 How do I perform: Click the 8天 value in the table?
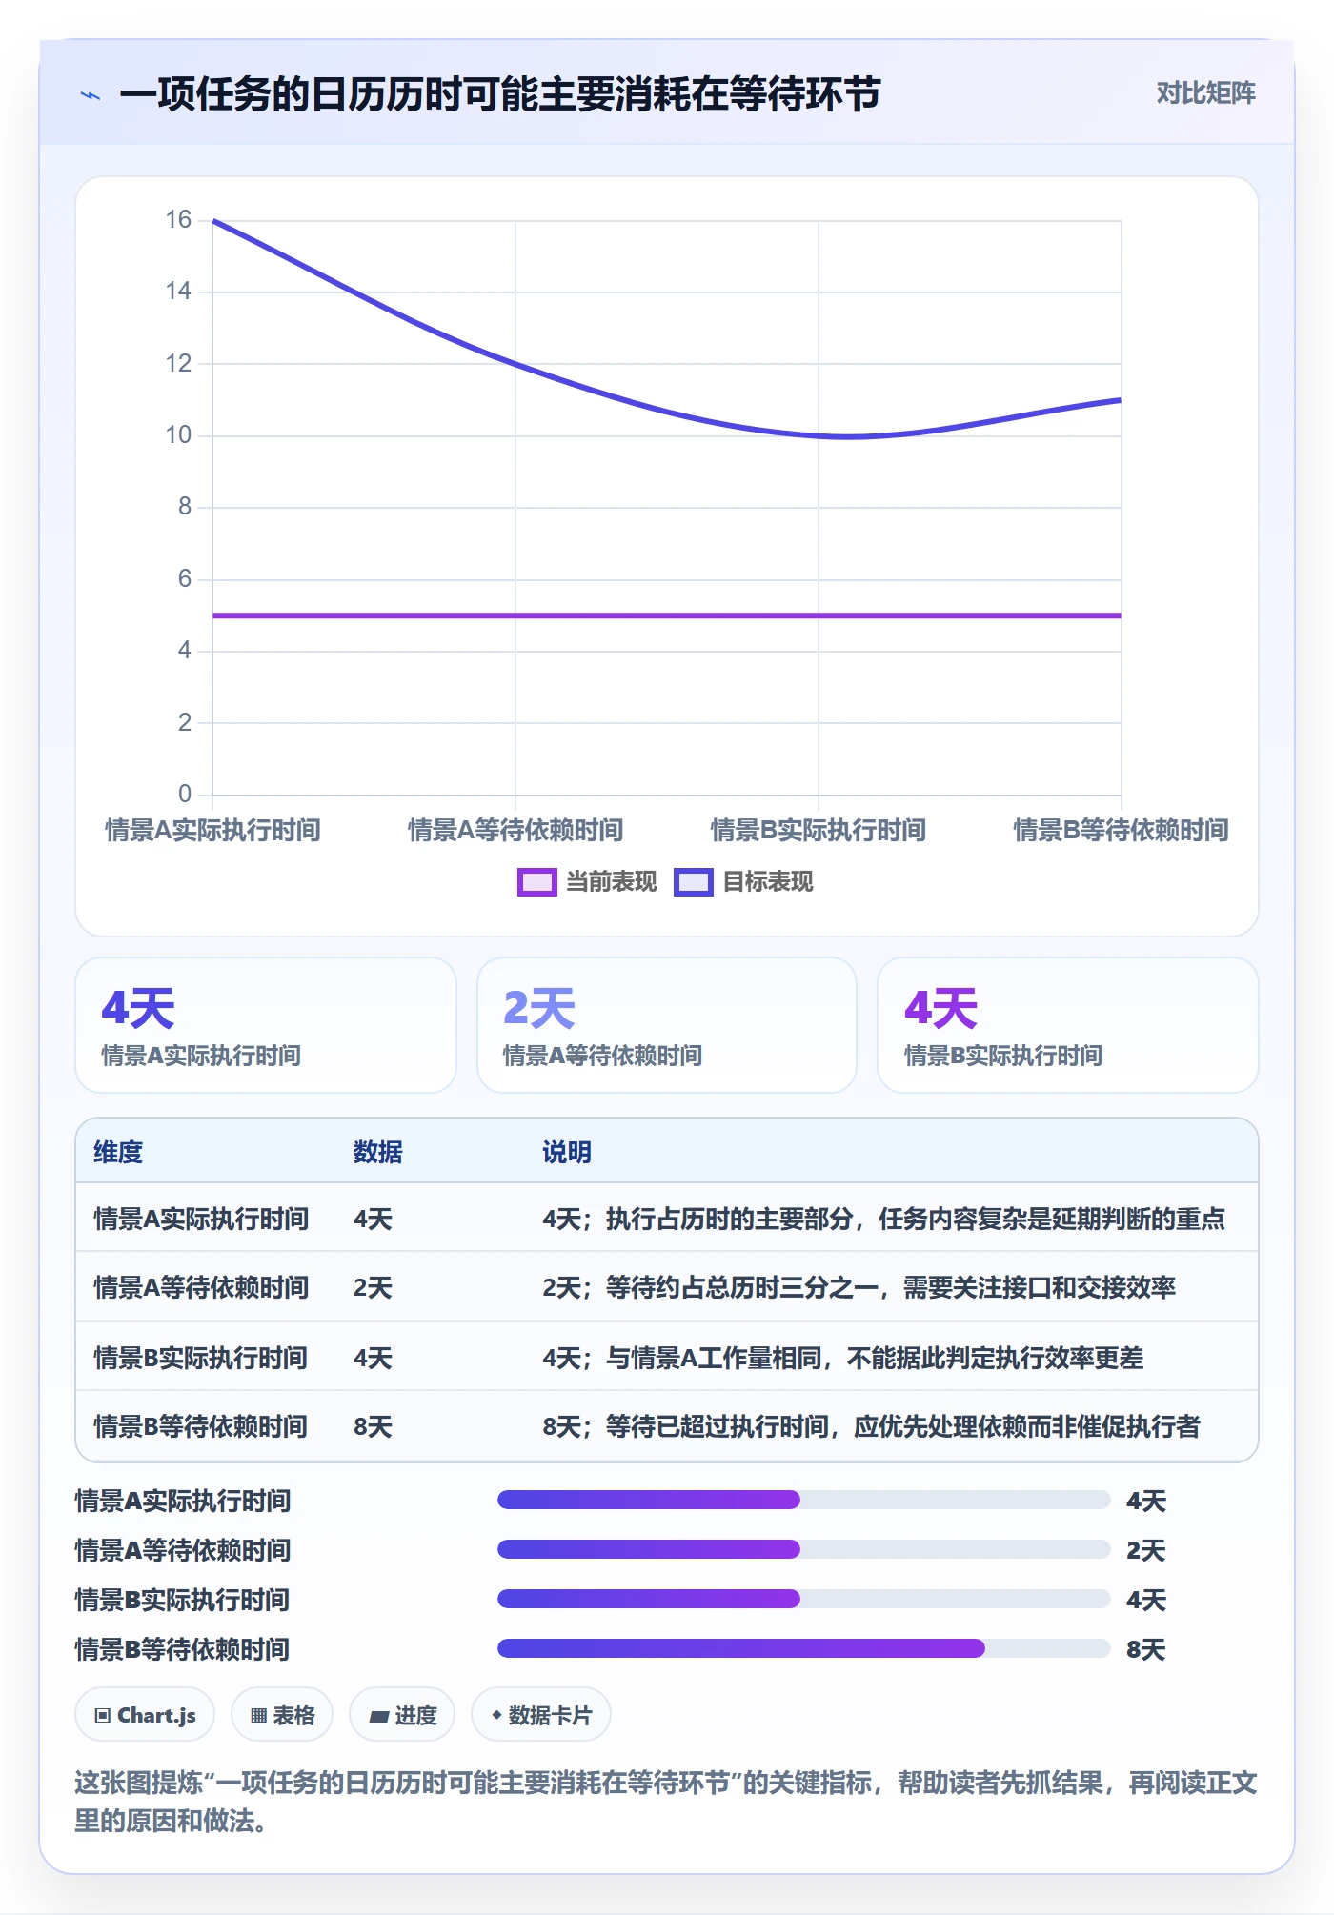point(373,1426)
